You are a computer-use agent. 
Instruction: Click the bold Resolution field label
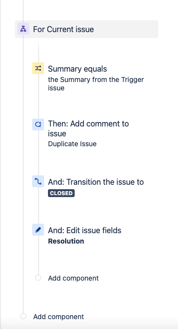coord(66,241)
